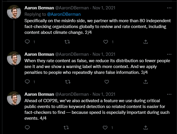Open more options on the 2/4 tweet
This screenshot has height=134, width=177.
tap(169, 8)
